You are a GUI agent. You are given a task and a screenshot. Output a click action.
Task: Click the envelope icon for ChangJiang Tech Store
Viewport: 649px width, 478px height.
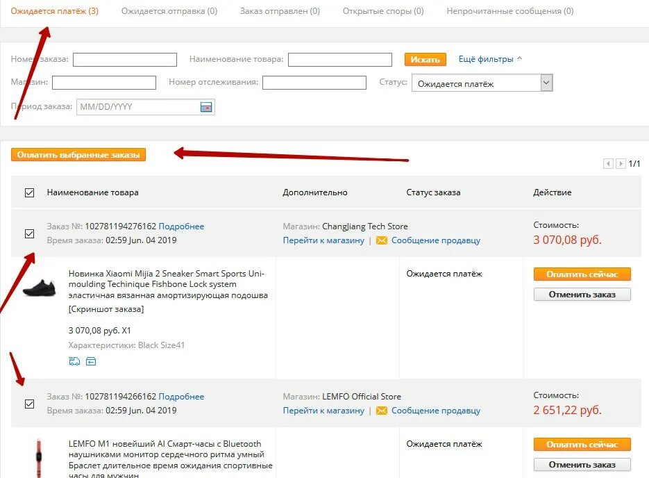382,240
